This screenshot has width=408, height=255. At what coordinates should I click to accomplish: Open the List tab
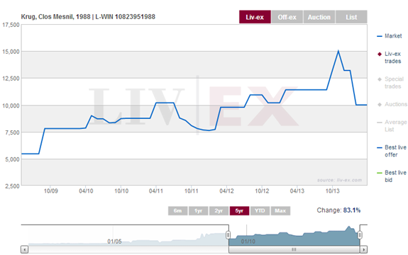[351, 17]
